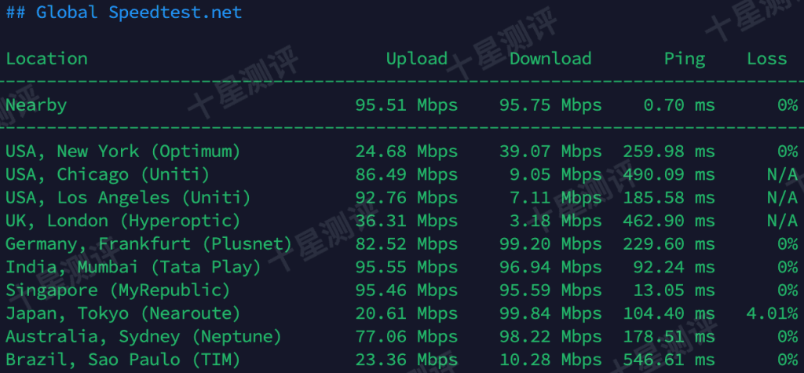This screenshot has width=804, height=373.
Task: Select India, Mumbai (Tata Play) row
Action: (133, 268)
